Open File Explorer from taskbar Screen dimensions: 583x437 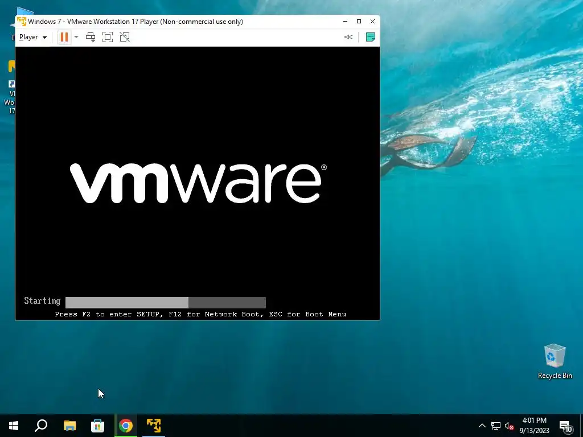(69, 426)
